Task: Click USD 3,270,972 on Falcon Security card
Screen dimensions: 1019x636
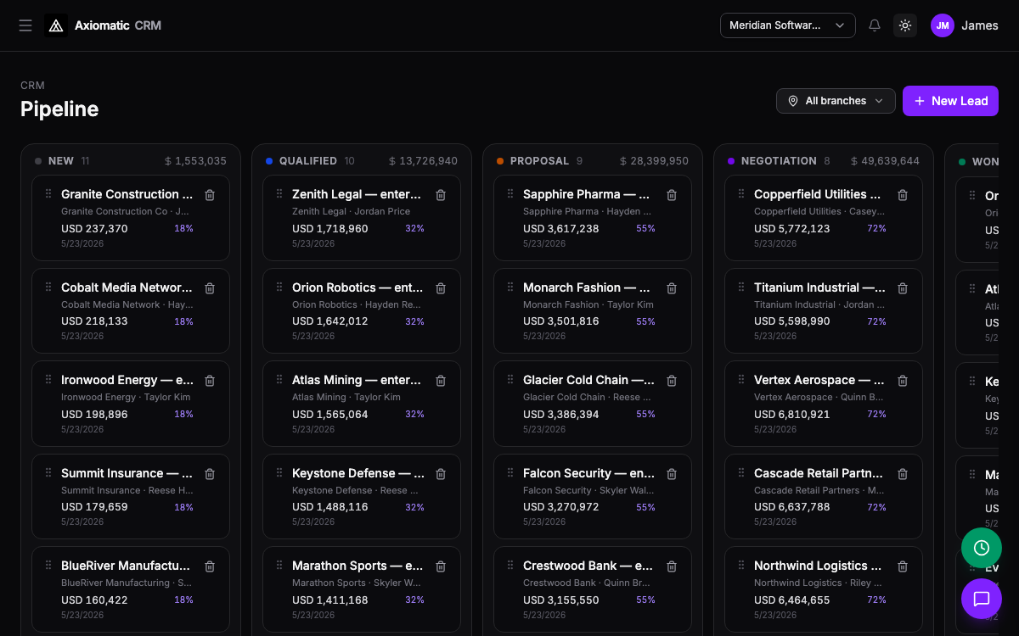Action: coord(561,507)
